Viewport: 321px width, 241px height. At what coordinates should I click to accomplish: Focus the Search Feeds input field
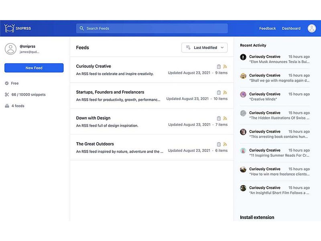pyautogui.click(x=152, y=28)
